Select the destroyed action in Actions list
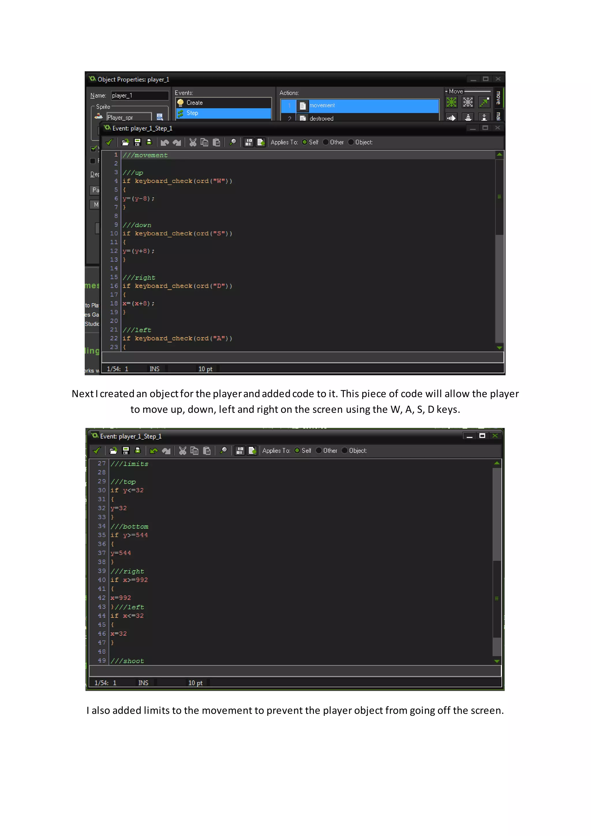 pyautogui.click(x=360, y=118)
